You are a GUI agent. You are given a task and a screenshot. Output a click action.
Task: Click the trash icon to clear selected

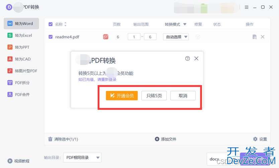pyautogui.click(x=50, y=139)
